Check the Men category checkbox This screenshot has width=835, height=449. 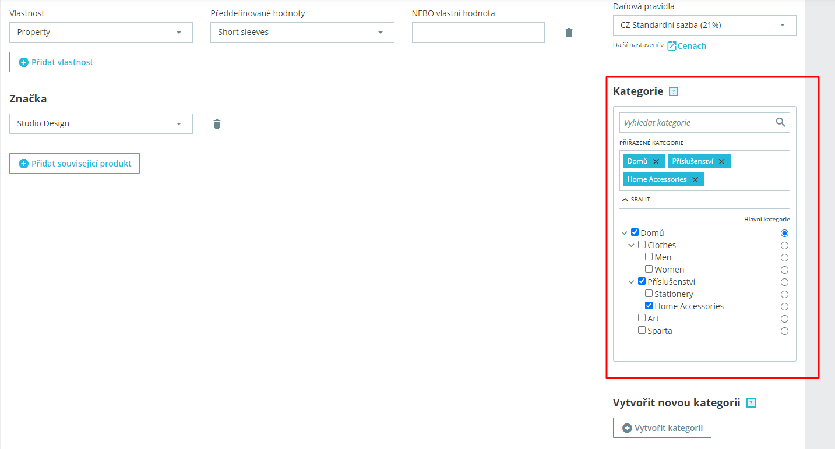tap(649, 257)
